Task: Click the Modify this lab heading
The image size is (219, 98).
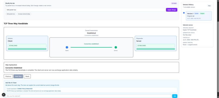Action: pos(10,3)
